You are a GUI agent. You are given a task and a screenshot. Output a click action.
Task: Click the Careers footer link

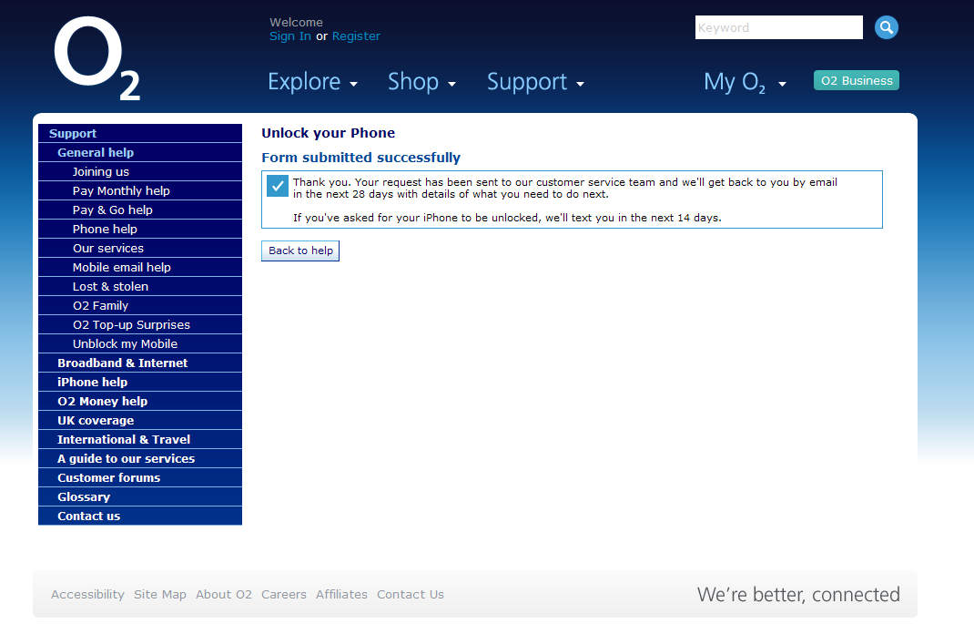coord(284,595)
